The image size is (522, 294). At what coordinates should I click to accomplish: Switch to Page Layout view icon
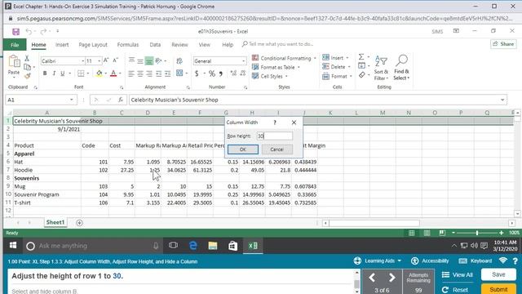click(427, 233)
